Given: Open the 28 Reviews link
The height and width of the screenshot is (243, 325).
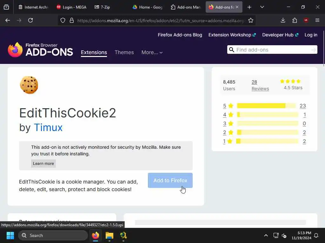Looking at the screenshot, I should click(x=260, y=85).
